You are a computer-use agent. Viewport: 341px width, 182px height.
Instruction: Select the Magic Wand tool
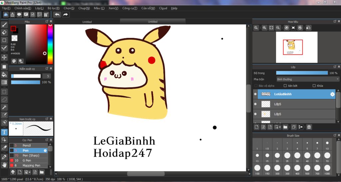[4, 107]
